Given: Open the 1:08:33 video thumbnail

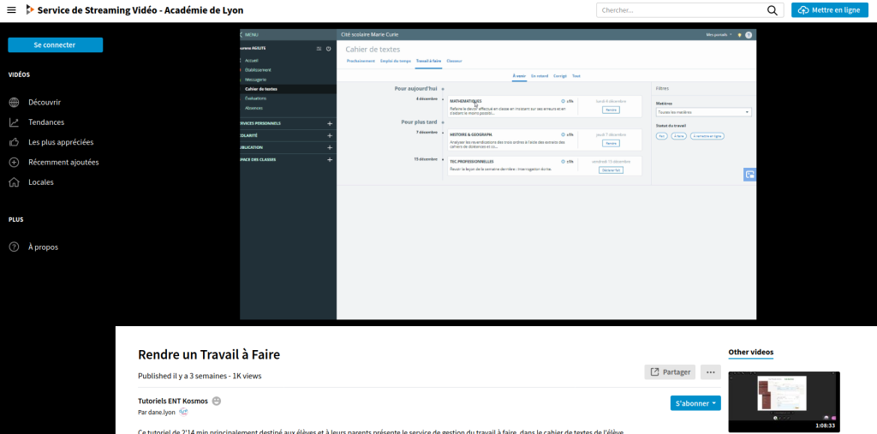Looking at the screenshot, I should click(x=784, y=401).
